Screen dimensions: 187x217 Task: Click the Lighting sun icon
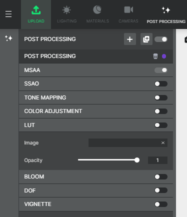[66, 10]
